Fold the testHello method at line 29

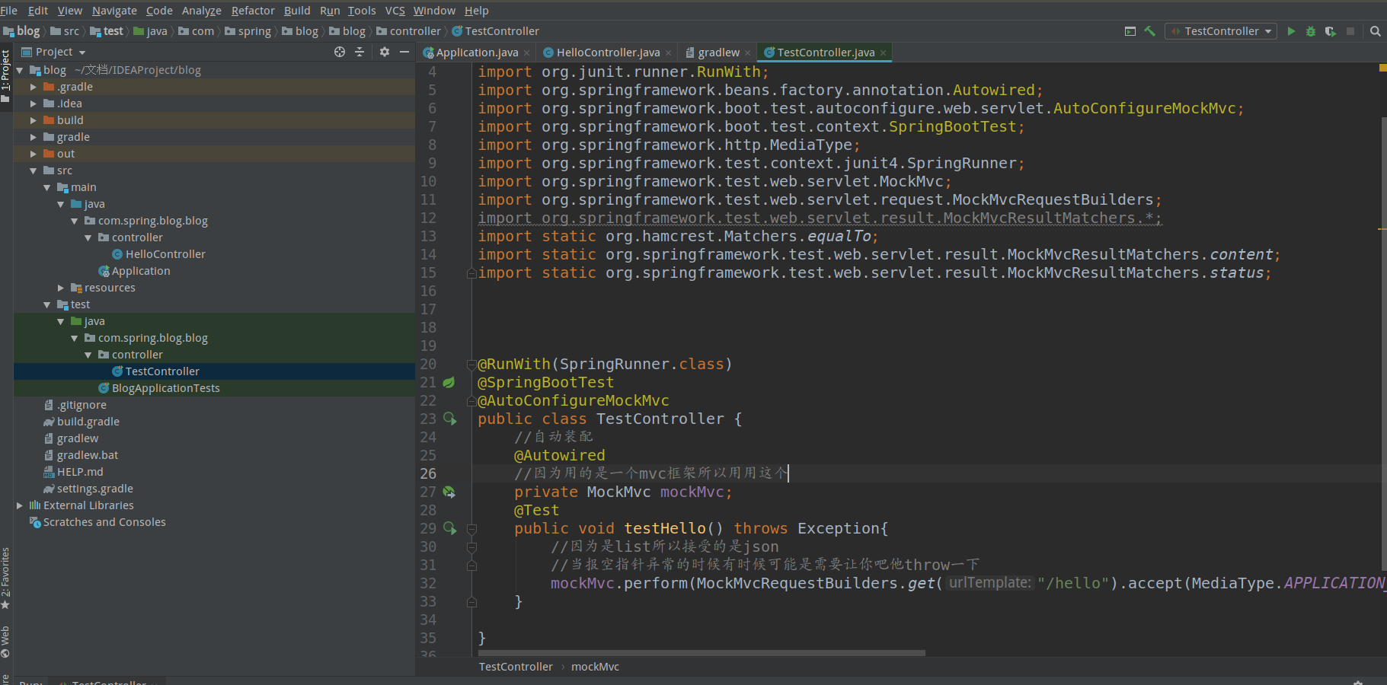[471, 528]
